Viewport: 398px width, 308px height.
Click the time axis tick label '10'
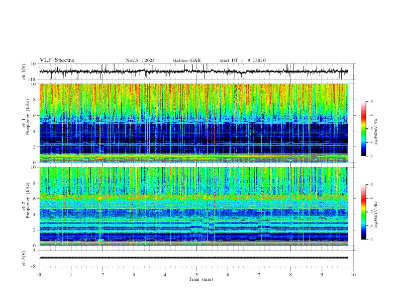click(353, 275)
